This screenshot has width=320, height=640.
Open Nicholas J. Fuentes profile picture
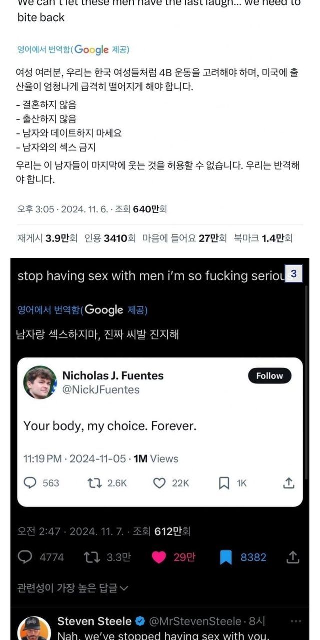[x=40, y=382]
